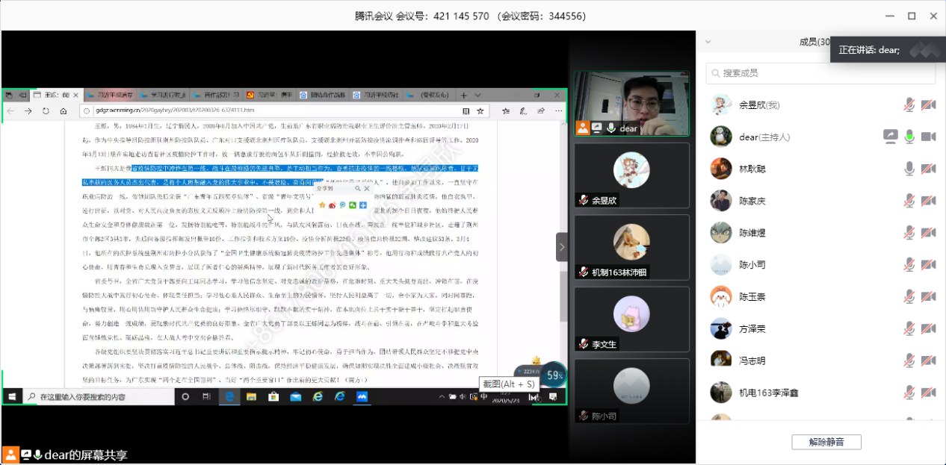The height and width of the screenshot is (465, 946).
Task: Click the muted camera icon beside 陈家庆
Action: (929, 201)
